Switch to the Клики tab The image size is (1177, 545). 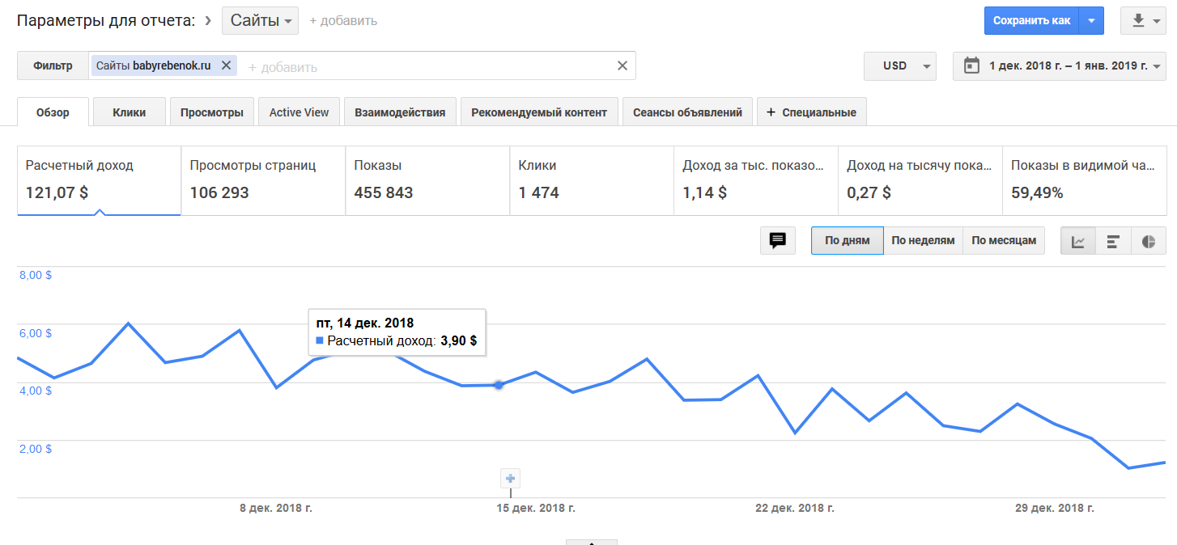tap(130, 112)
